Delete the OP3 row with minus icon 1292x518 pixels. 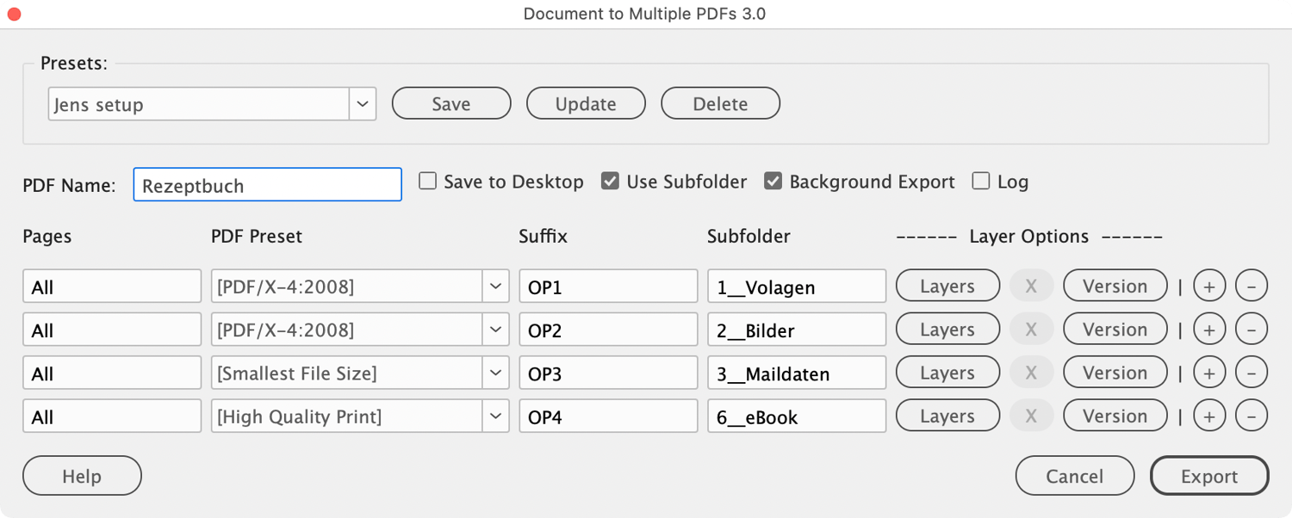(1252, 373)
